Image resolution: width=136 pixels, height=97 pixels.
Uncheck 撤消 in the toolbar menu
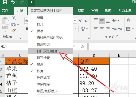point(50,64)
